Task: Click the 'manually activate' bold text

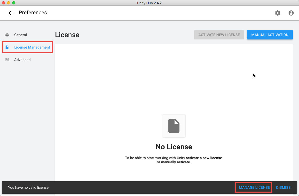Action: coord(175,162)
